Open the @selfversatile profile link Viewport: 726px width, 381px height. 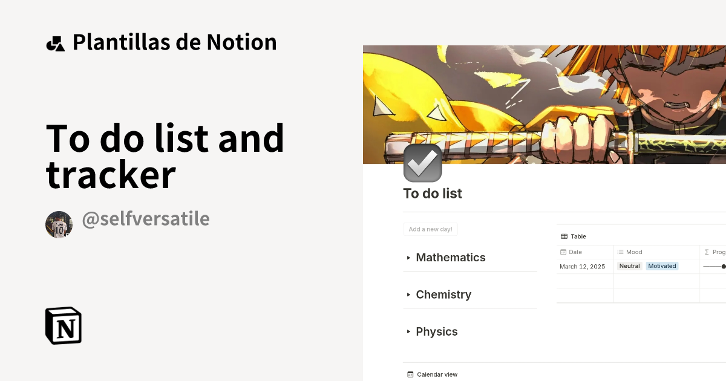pos(145,219)
